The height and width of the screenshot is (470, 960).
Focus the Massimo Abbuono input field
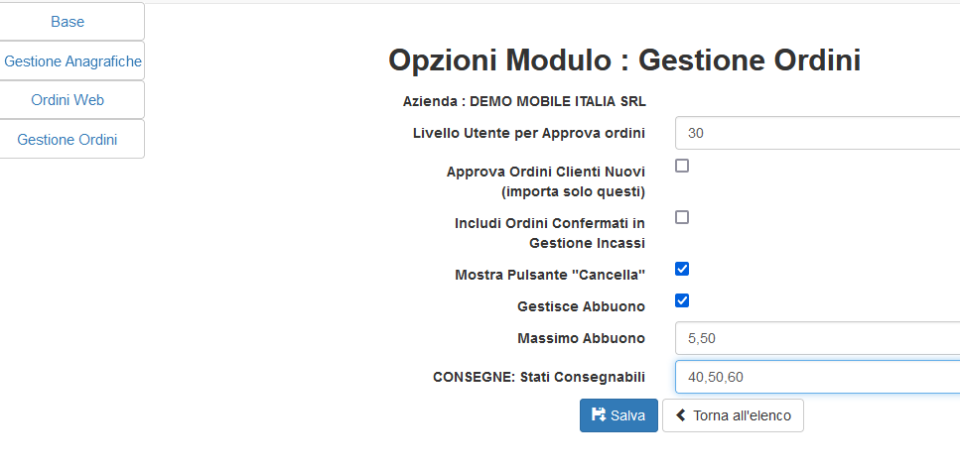click(x=816, y=338)
